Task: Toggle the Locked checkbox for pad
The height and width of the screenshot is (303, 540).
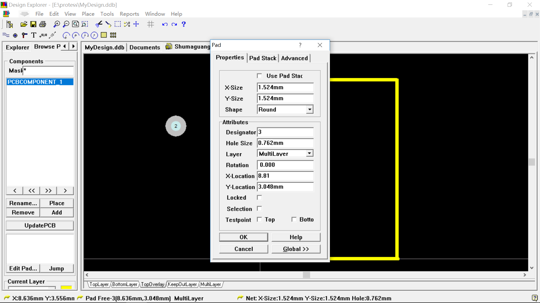Action: (x=260, y=197)
